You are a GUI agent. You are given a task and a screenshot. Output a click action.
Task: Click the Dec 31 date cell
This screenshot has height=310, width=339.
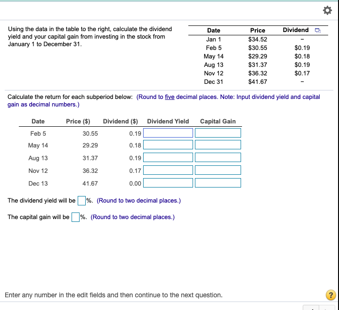[x=214, y=82]
